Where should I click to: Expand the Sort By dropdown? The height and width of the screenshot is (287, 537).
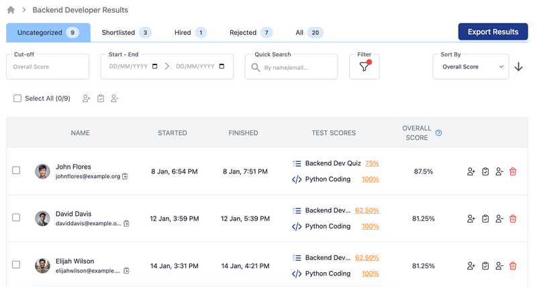471,67
